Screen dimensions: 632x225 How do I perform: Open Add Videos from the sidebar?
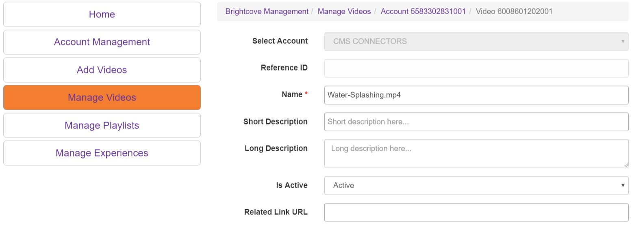tap(102, 70)
